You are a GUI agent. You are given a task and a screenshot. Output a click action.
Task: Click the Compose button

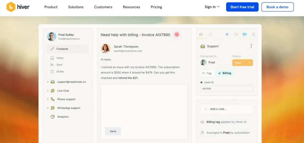(x=67, y=49)
